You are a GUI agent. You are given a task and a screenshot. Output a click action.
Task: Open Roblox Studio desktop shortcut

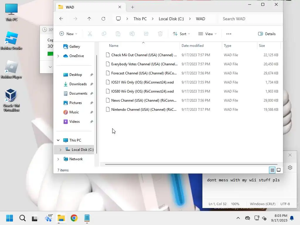click(11, 40)
